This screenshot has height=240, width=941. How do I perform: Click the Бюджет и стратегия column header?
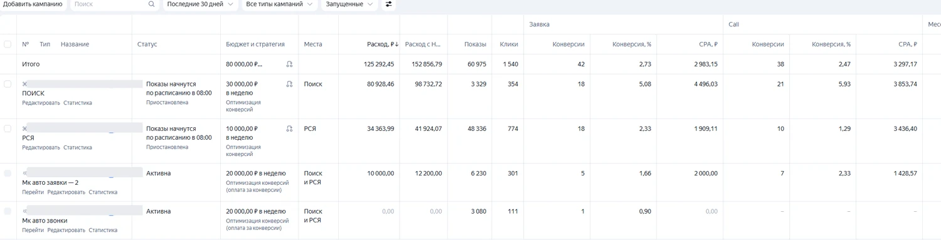tap(255, 44)
